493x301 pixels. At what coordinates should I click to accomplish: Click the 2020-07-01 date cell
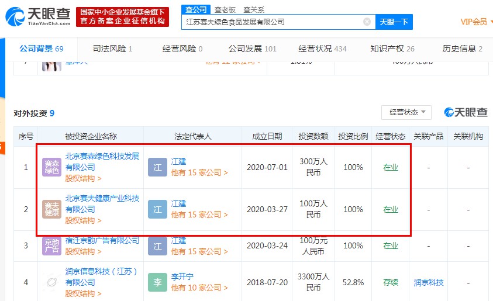267,167
